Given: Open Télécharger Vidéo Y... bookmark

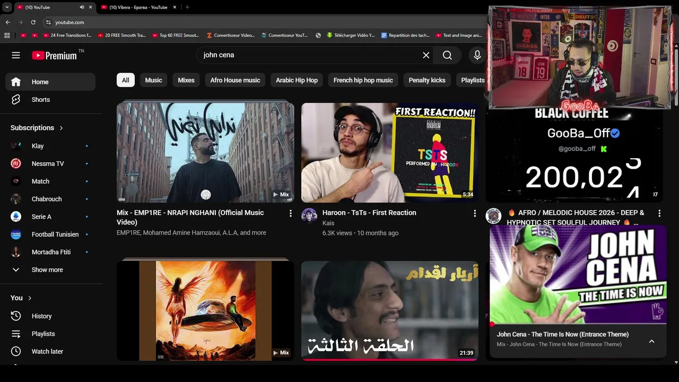Looking at the screenshot, I should coord(351,36).
